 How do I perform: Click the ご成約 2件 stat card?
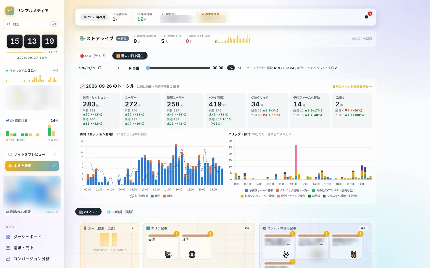(352, 110)
